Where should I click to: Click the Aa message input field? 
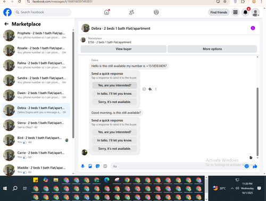tap(177, 166)
